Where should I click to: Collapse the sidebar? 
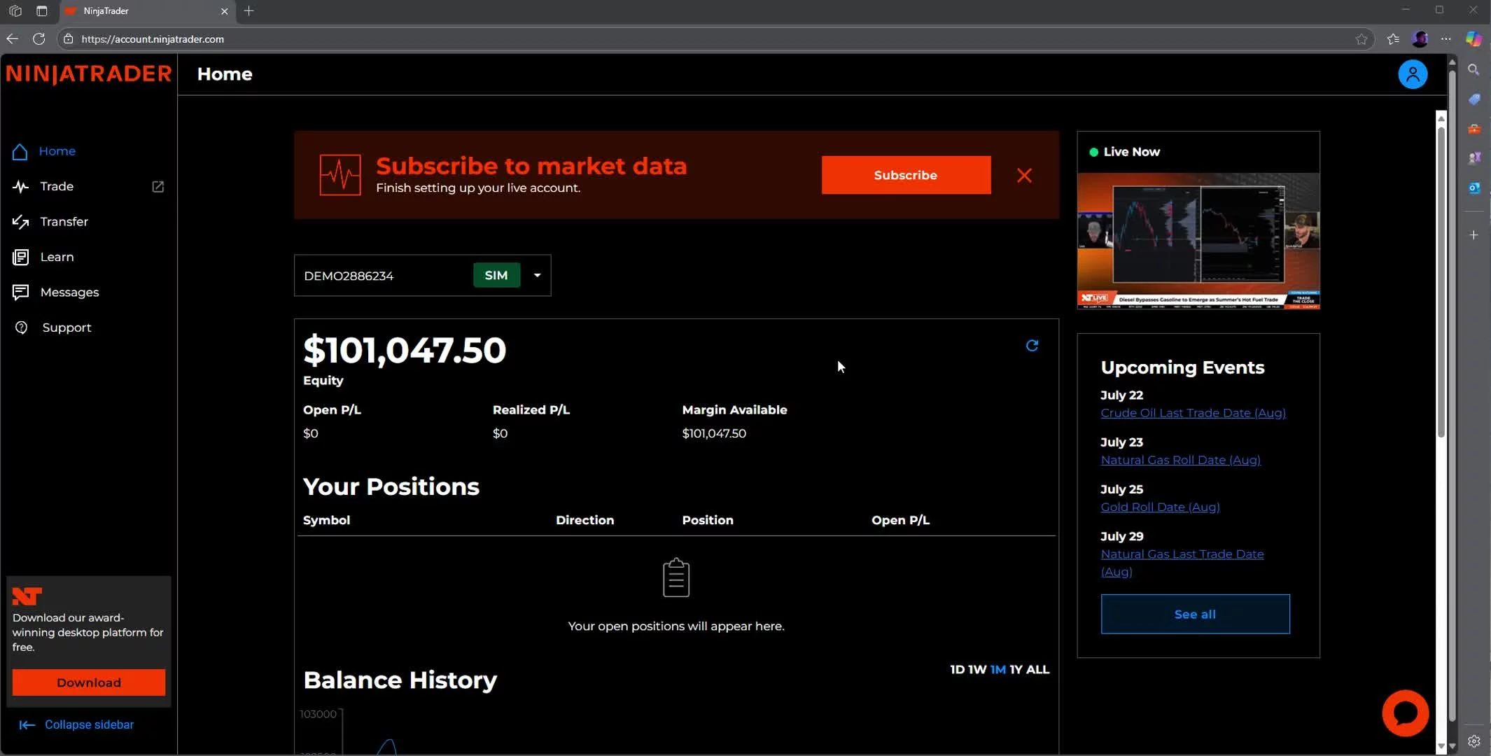click(x=76, y=724)
